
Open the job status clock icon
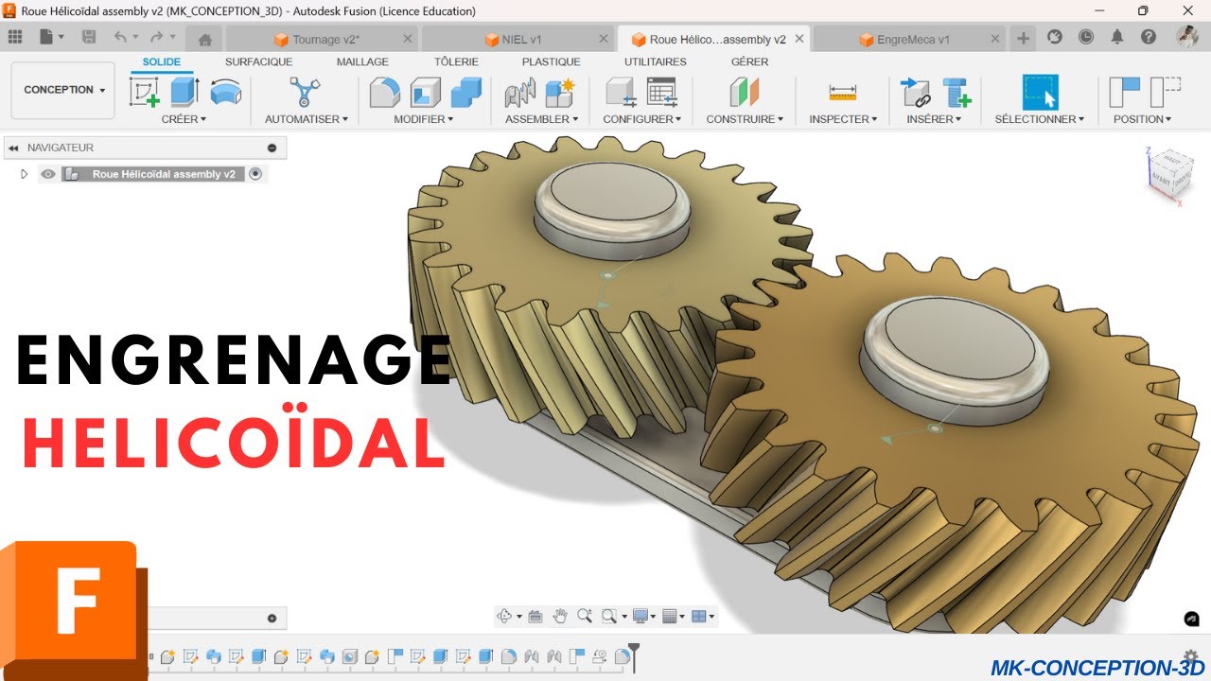point(1086,37)
